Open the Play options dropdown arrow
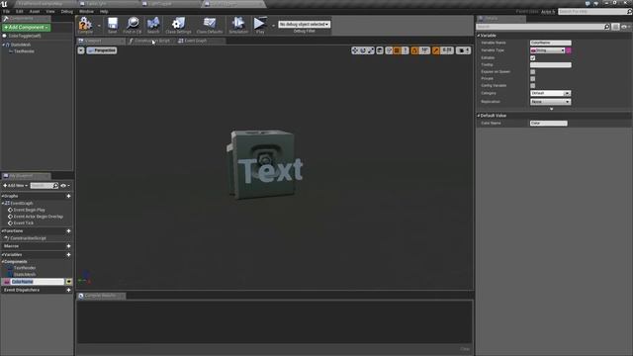Viewport: 633px width, 356px height. point(273,26)
